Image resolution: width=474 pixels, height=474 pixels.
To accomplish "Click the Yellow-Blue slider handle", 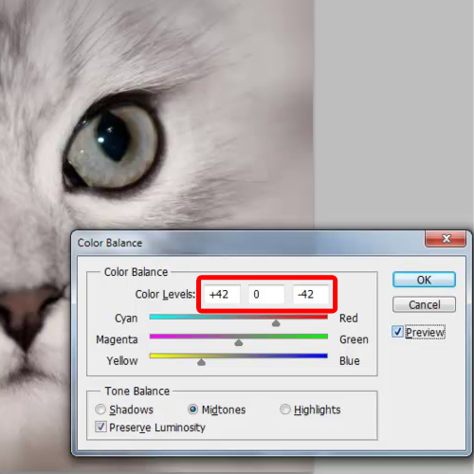I will tap(201, 362).
